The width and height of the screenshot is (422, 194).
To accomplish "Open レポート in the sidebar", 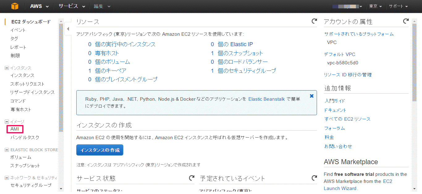I will 18,47.
